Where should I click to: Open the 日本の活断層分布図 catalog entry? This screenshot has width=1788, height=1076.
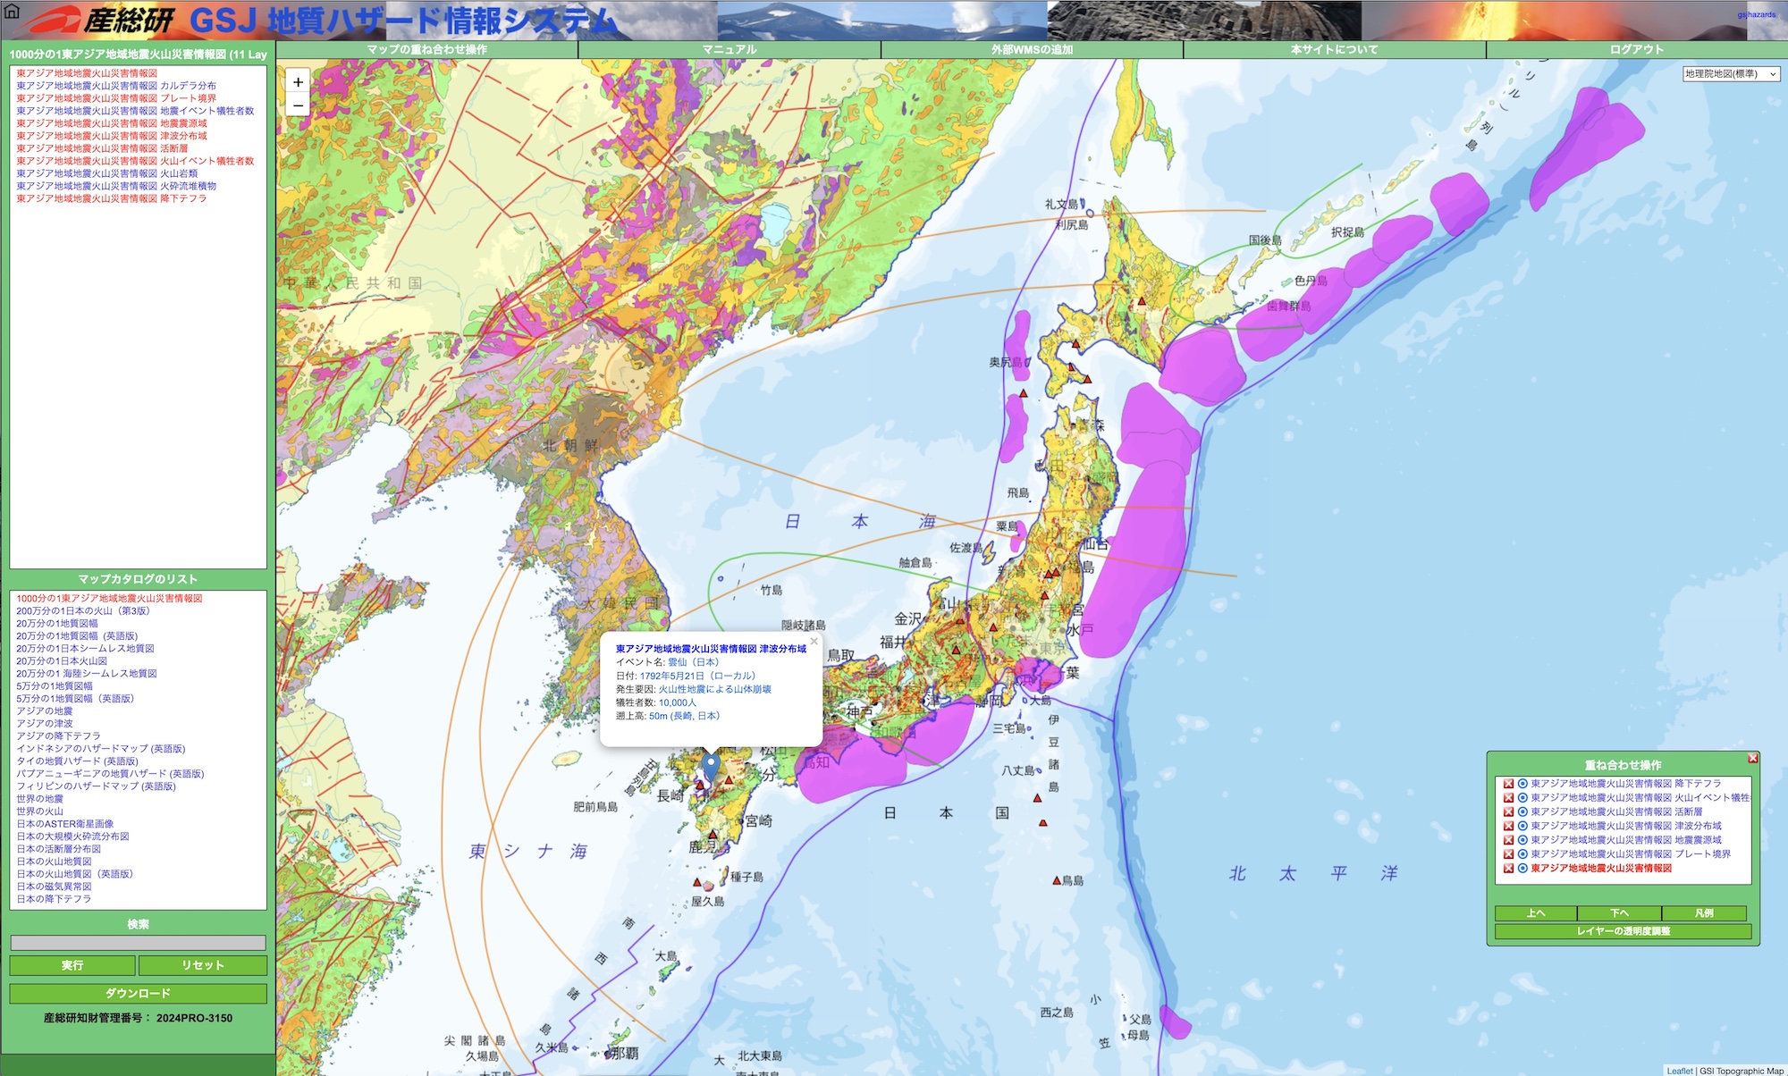(x=59, y=849)
